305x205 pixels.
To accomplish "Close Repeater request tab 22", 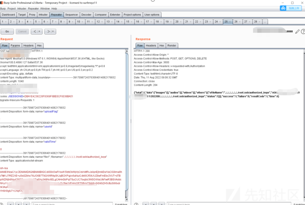I will [x=201, y=22].
